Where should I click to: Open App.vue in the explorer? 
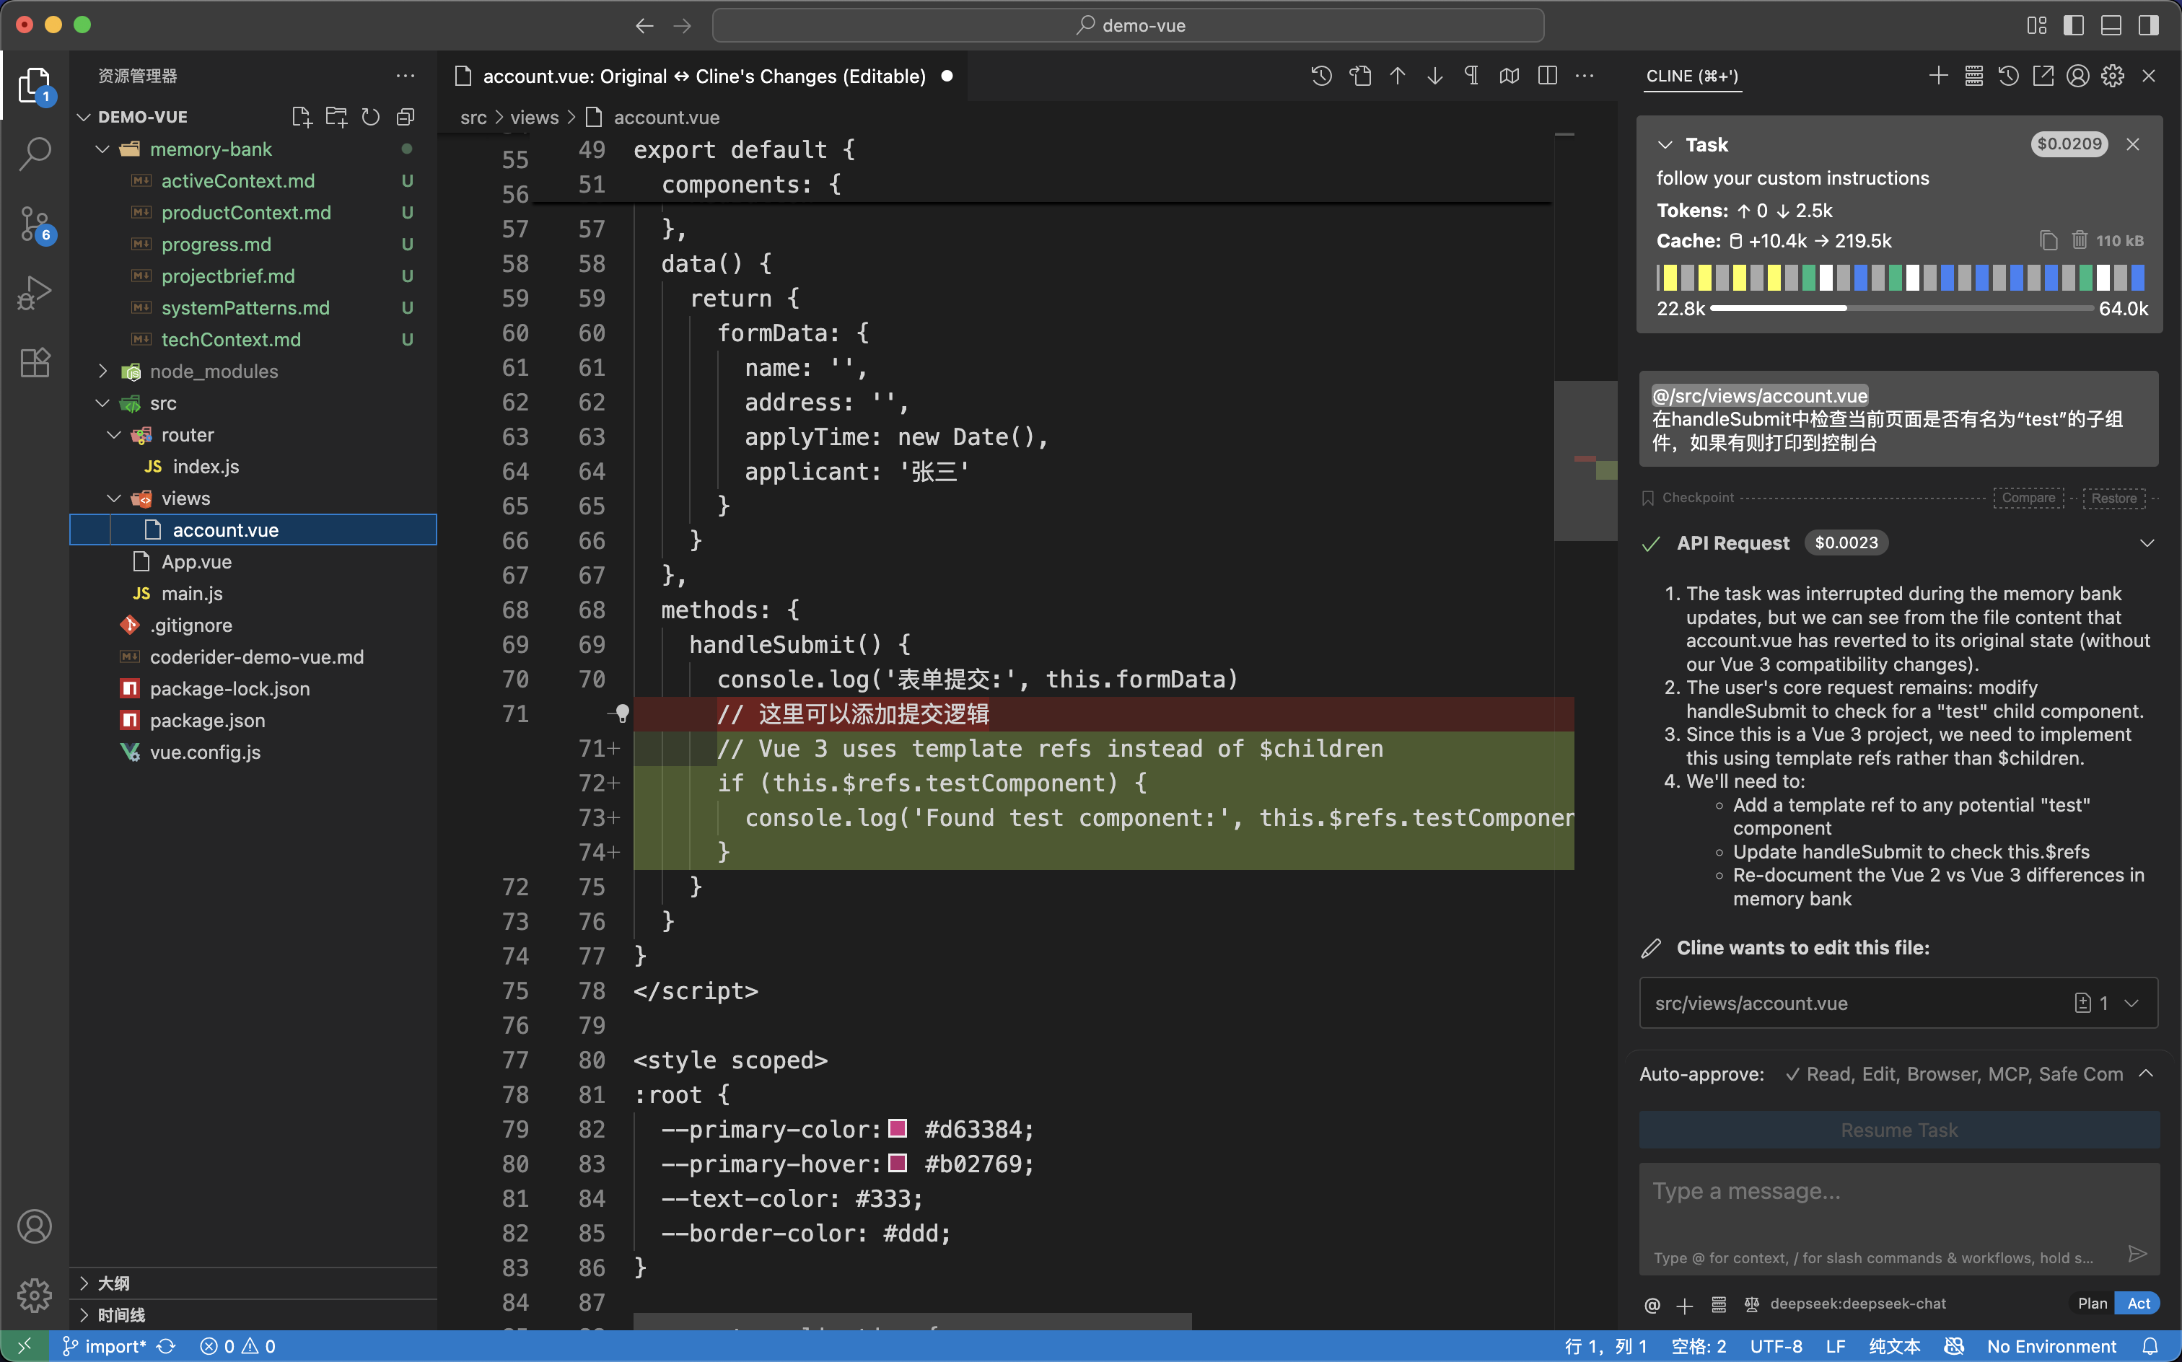[196, 562]
